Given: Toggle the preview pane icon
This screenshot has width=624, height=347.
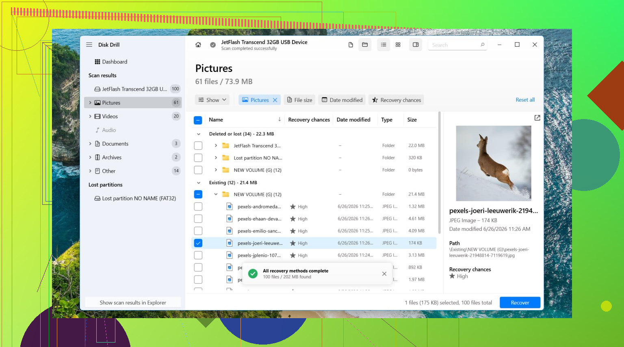Looking at the screenshot, I should click(x=416, y=45).
